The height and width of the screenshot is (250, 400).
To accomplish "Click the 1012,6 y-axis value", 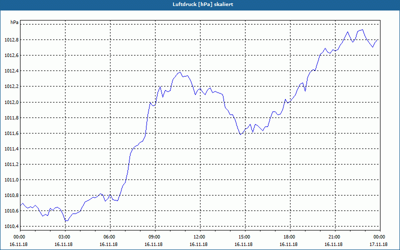I will click(x=11, y=55).
